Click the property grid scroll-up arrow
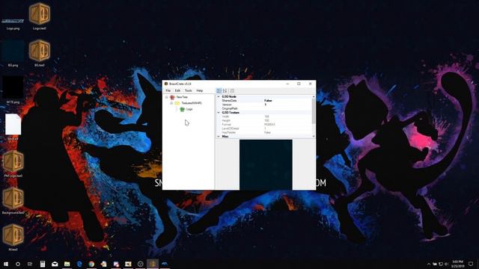Viewport: 479px width, 269px height. point(314,96)
